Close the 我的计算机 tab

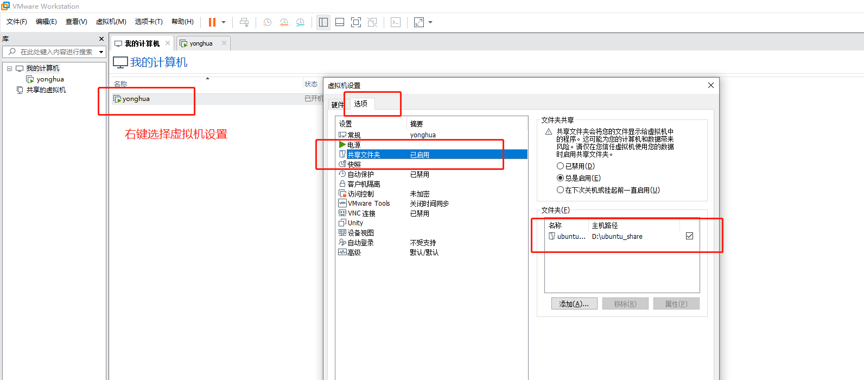tap(168, 43)
